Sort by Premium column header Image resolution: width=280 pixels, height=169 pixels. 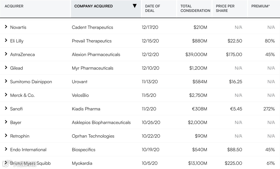260,6
